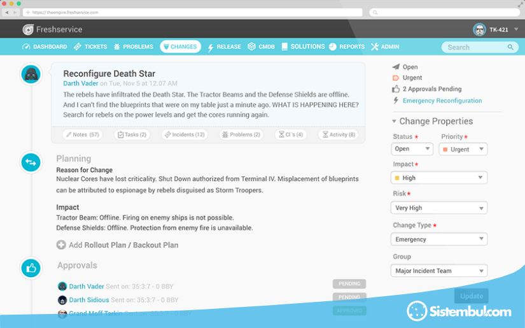Open the Priority dropdown
The height and width of the screenshot is (328, 525).
click(463, 149)
